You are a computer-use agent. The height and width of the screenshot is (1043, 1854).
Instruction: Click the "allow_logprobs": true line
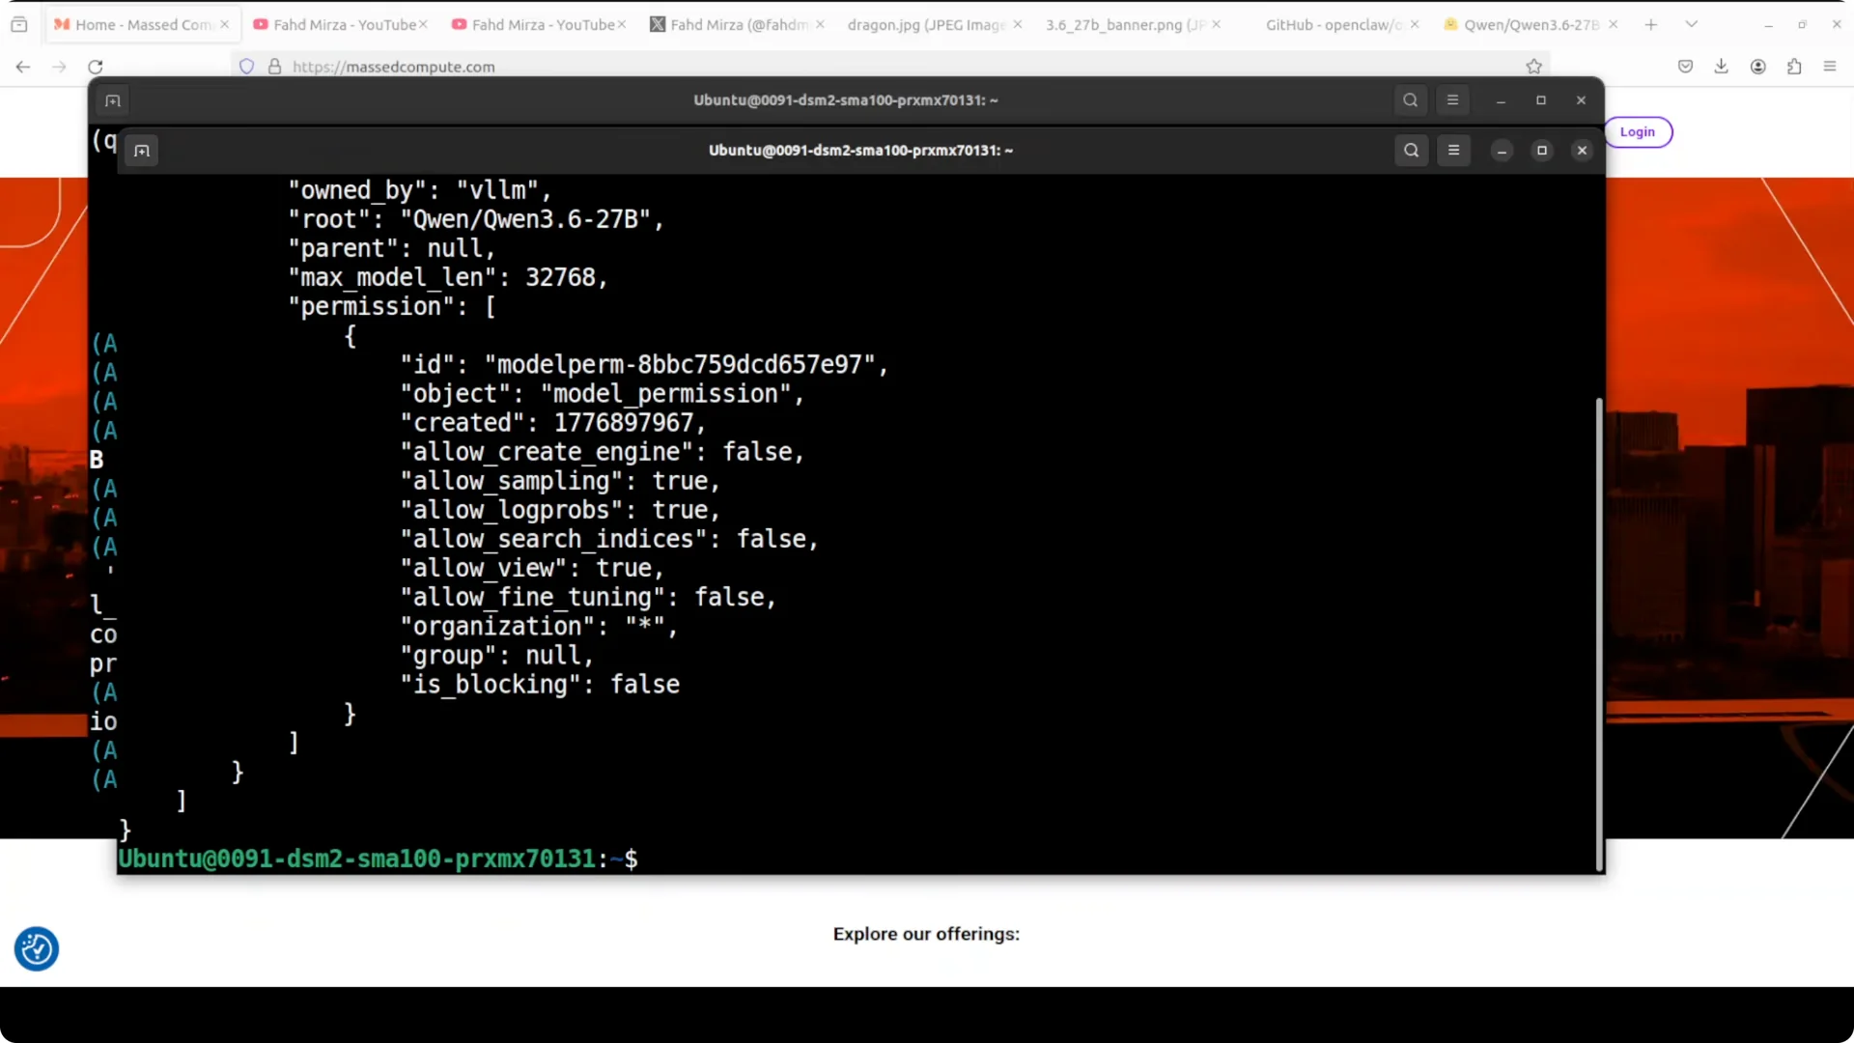(560, 510)
